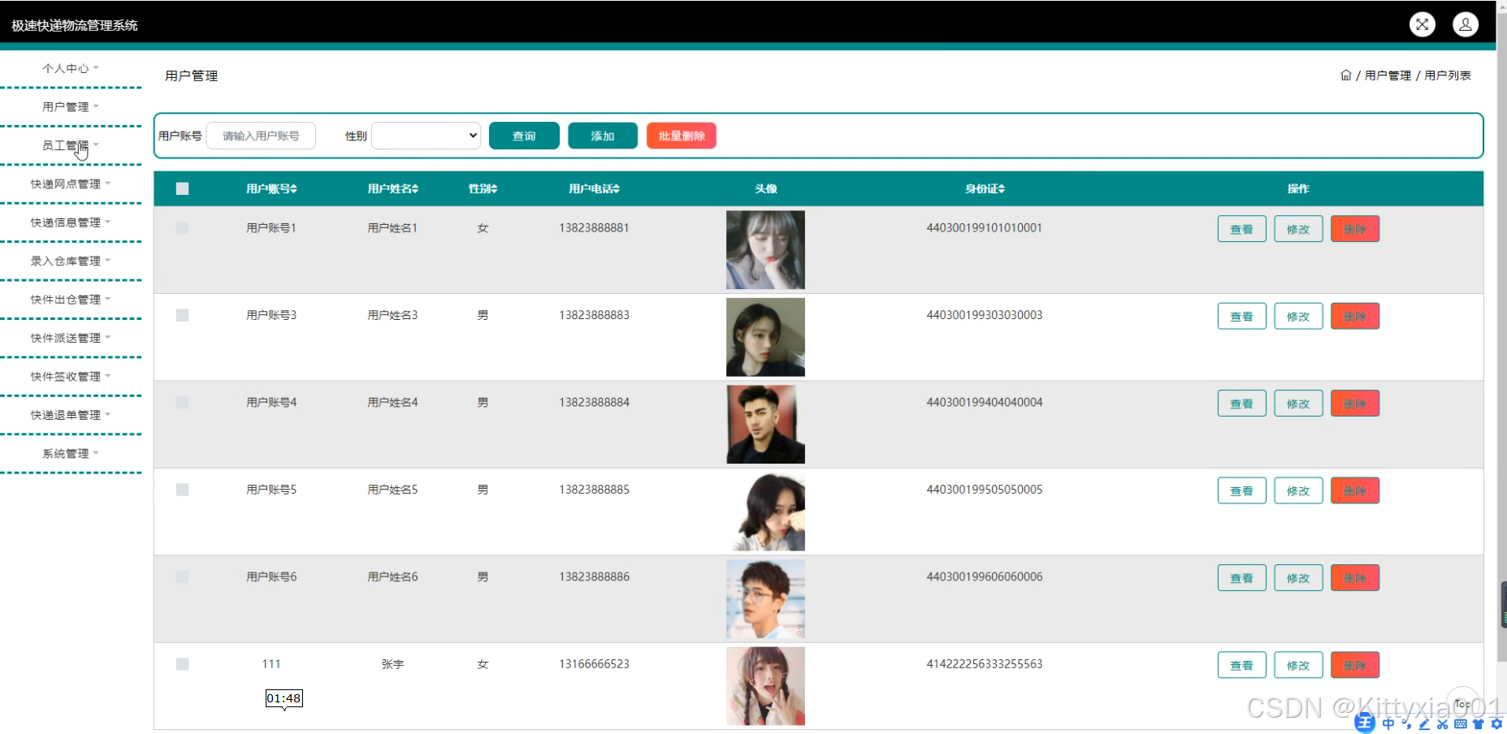Expand the 快递网点管理 sidebar menu
The width and height of the screenshot is (1507, 734).
tap(70, 184)
